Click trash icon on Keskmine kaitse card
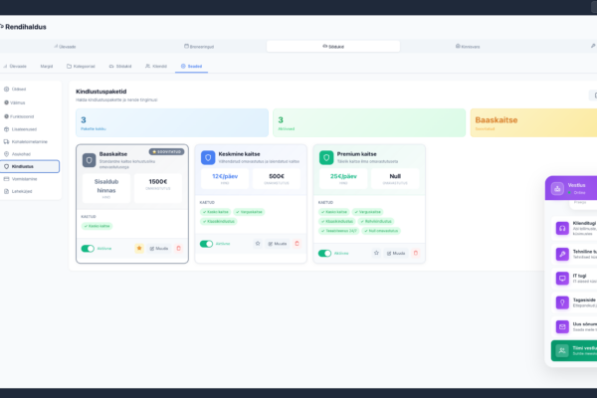 tap(297, 243)
